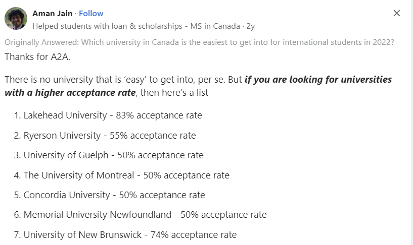Image resolution: width=413 pixels, height=245 pixels.
Task: Click the Thanks for A2A line
Action: pyautogui.click(x=37, y=57)
